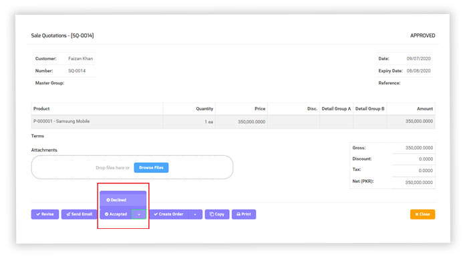Close the quotation with orange button
This screenshot has width=467, height=261.
[x=422, y=214]
